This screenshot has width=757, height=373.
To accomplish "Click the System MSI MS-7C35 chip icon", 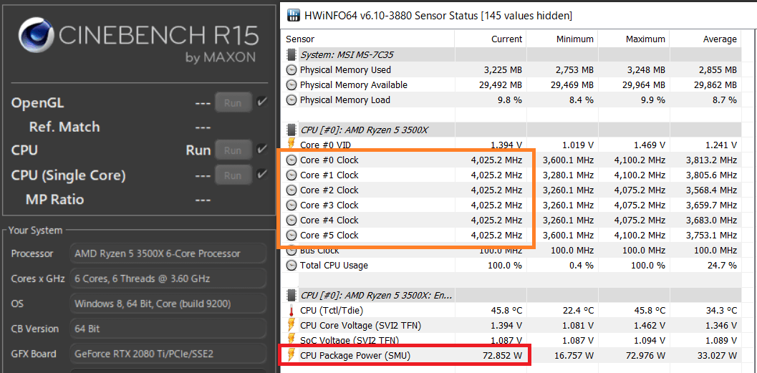I will tap(291, 54).
